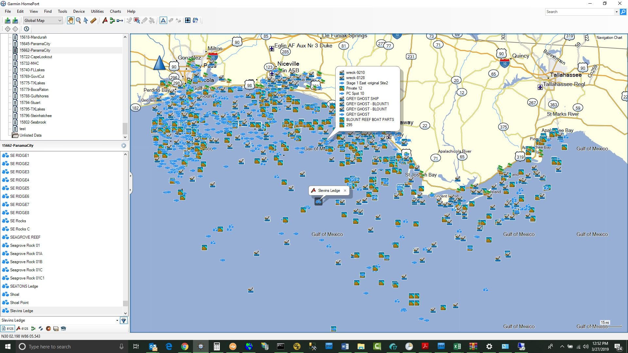Click the gear options icon beside 15662-PanamaCity
This screenshot has height=353, width=628.
124,146
